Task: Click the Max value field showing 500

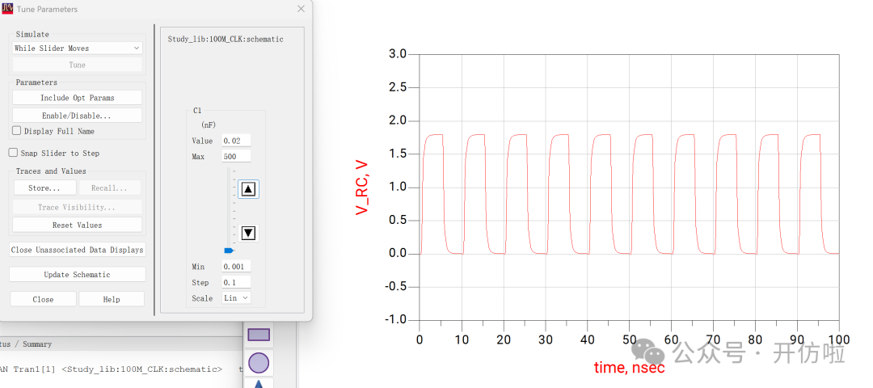Action: (x=236, y=156)
